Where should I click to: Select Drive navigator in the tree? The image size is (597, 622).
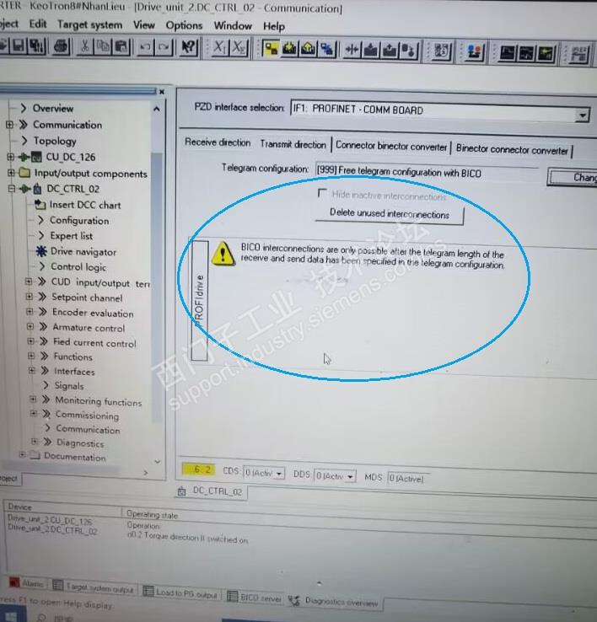83,251
